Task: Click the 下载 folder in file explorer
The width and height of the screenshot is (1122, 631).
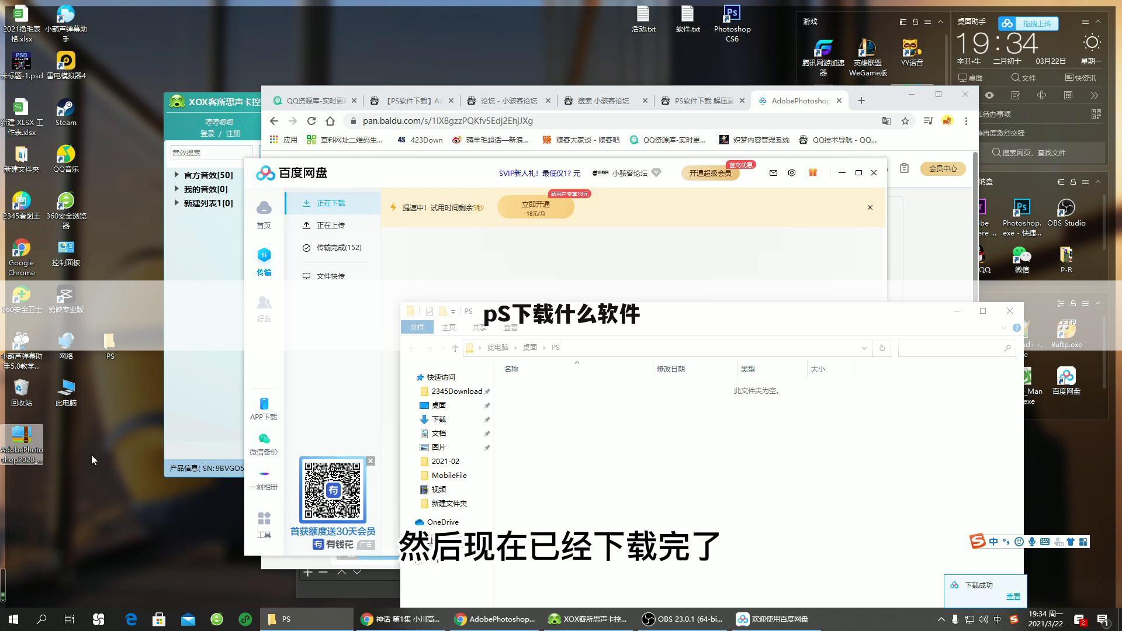Action: point(438,418)
